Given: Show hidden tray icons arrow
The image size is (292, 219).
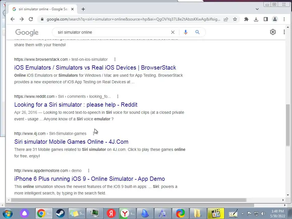Looking at the screenshot, I should [242, 214].
